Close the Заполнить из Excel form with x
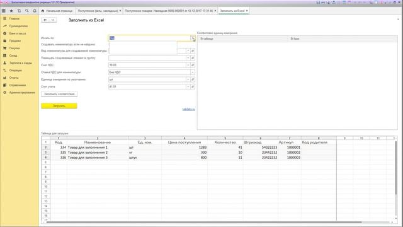The height and width of the screenshot is (227, 403). click(x=398, y=20)
